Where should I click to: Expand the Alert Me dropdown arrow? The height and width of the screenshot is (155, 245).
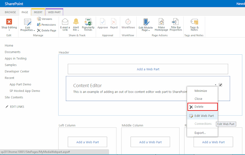tap(78, 30)
